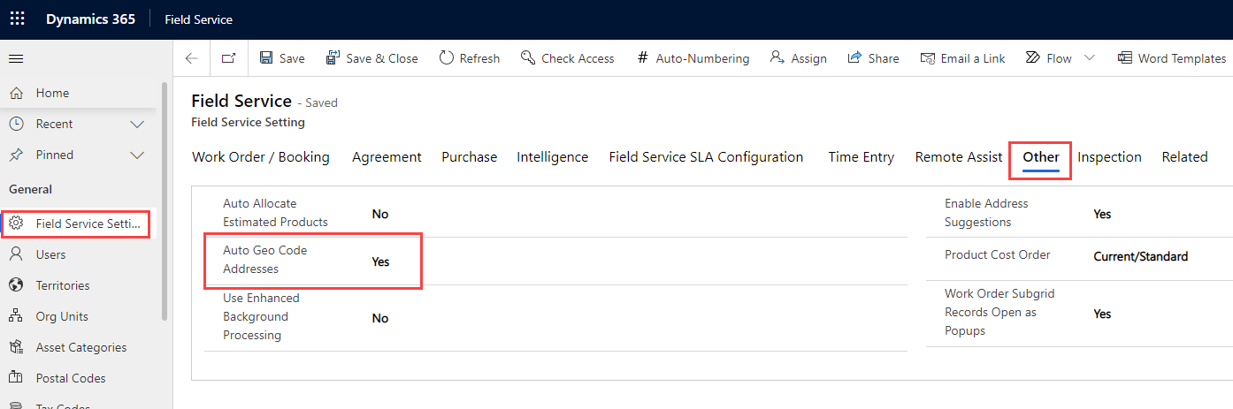Open the Flow dropdown arrow

1089,58
